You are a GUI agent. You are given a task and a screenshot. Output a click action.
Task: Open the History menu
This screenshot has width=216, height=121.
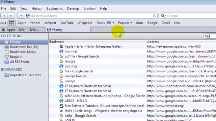[37, 8]
